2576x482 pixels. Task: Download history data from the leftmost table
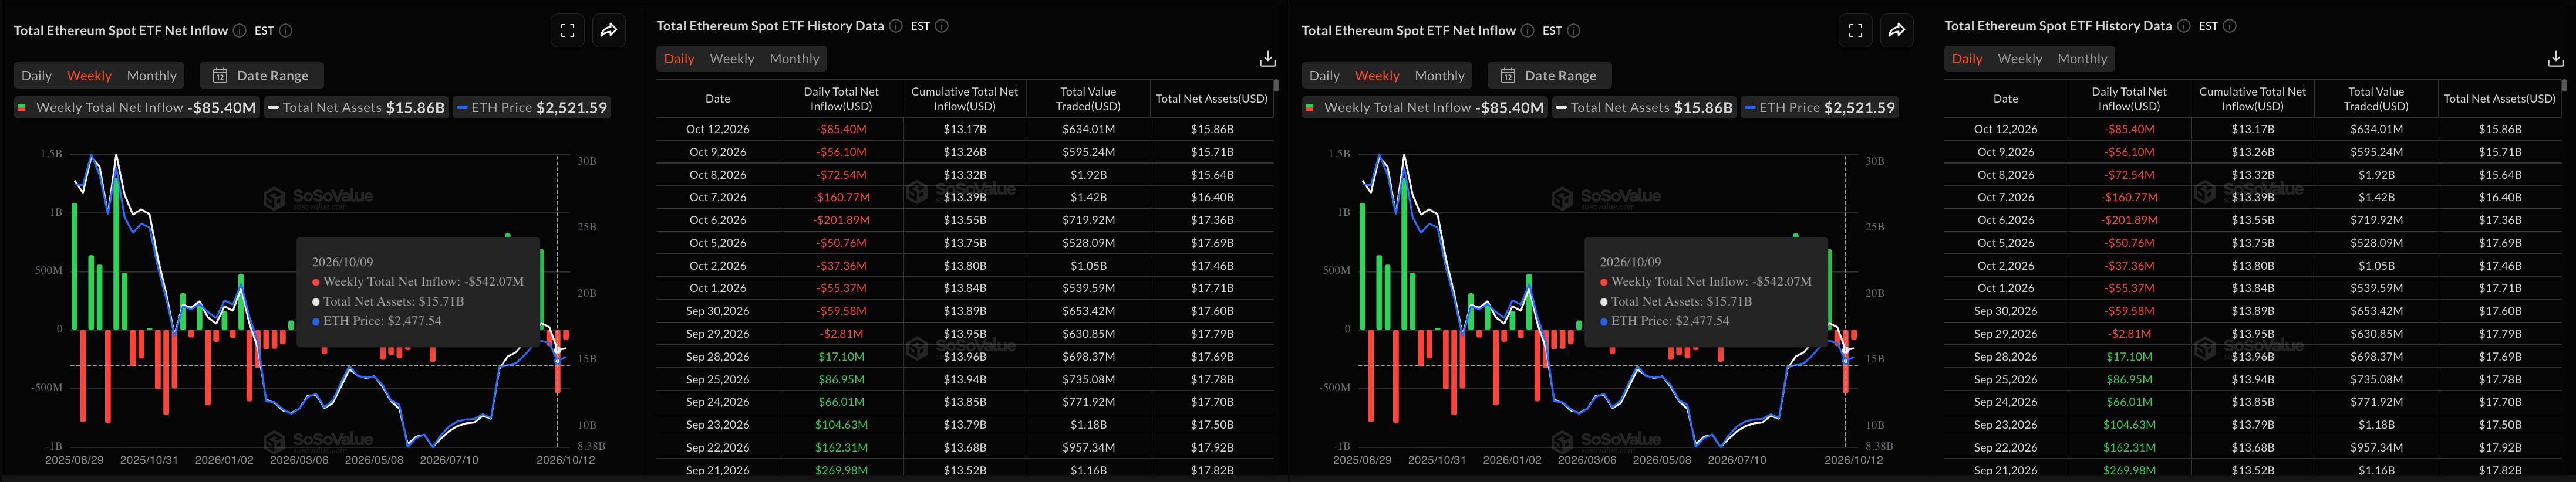tap(1267, 59)
